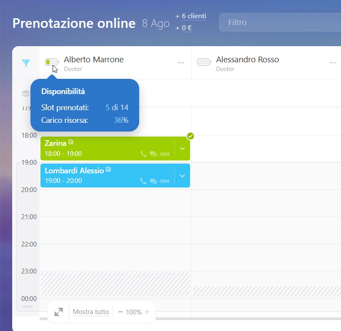This screenshot has width=341, height=331.
Task: Increase zoom with the plus button
Action: 147,312
